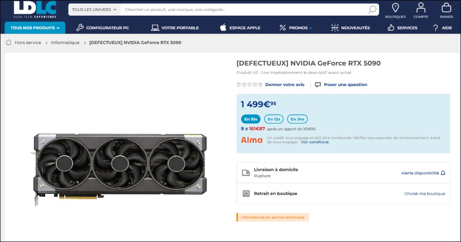Click Poser une question link
Viewport: 461px width, 242px height.
coord(346,84)
